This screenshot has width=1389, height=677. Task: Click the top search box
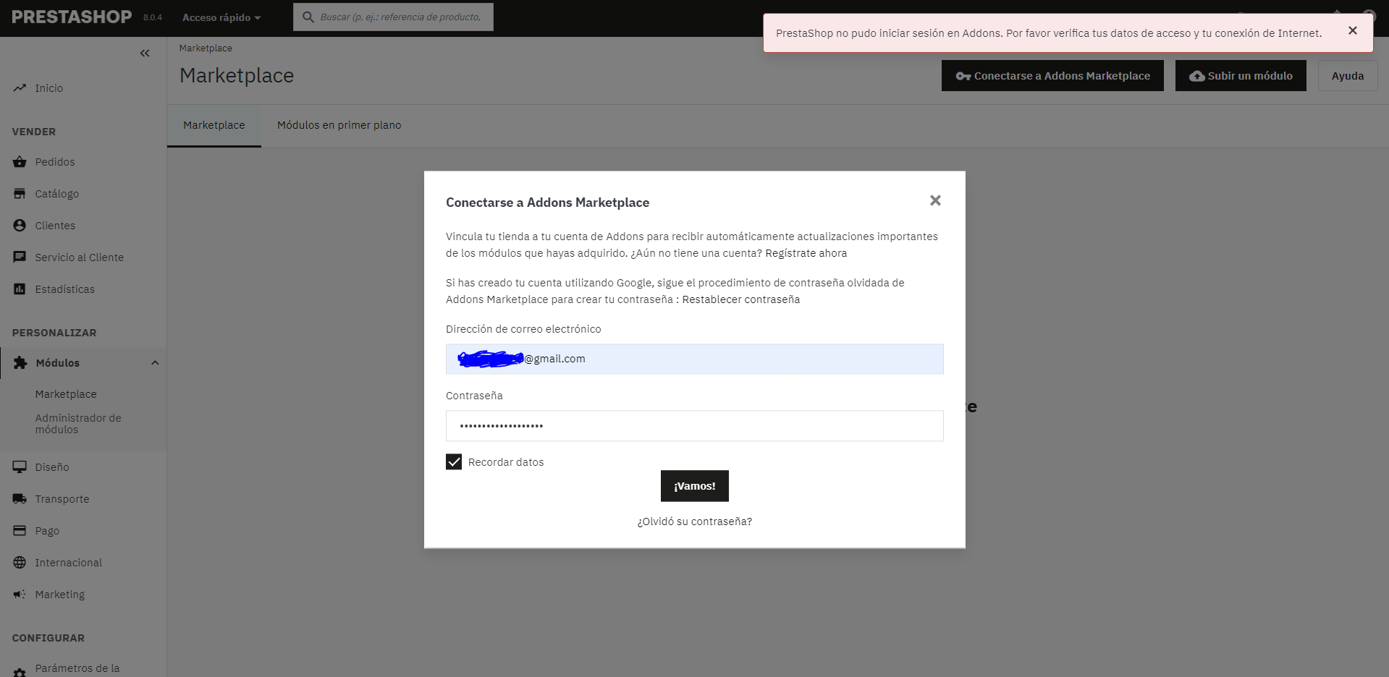coord(393,17)
